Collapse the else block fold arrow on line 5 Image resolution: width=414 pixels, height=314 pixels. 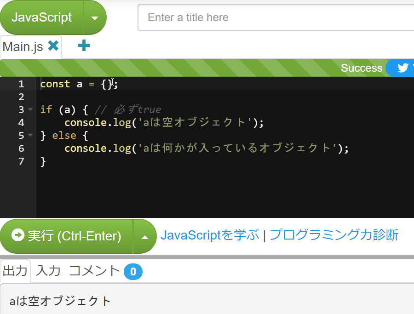click(30, 135)
